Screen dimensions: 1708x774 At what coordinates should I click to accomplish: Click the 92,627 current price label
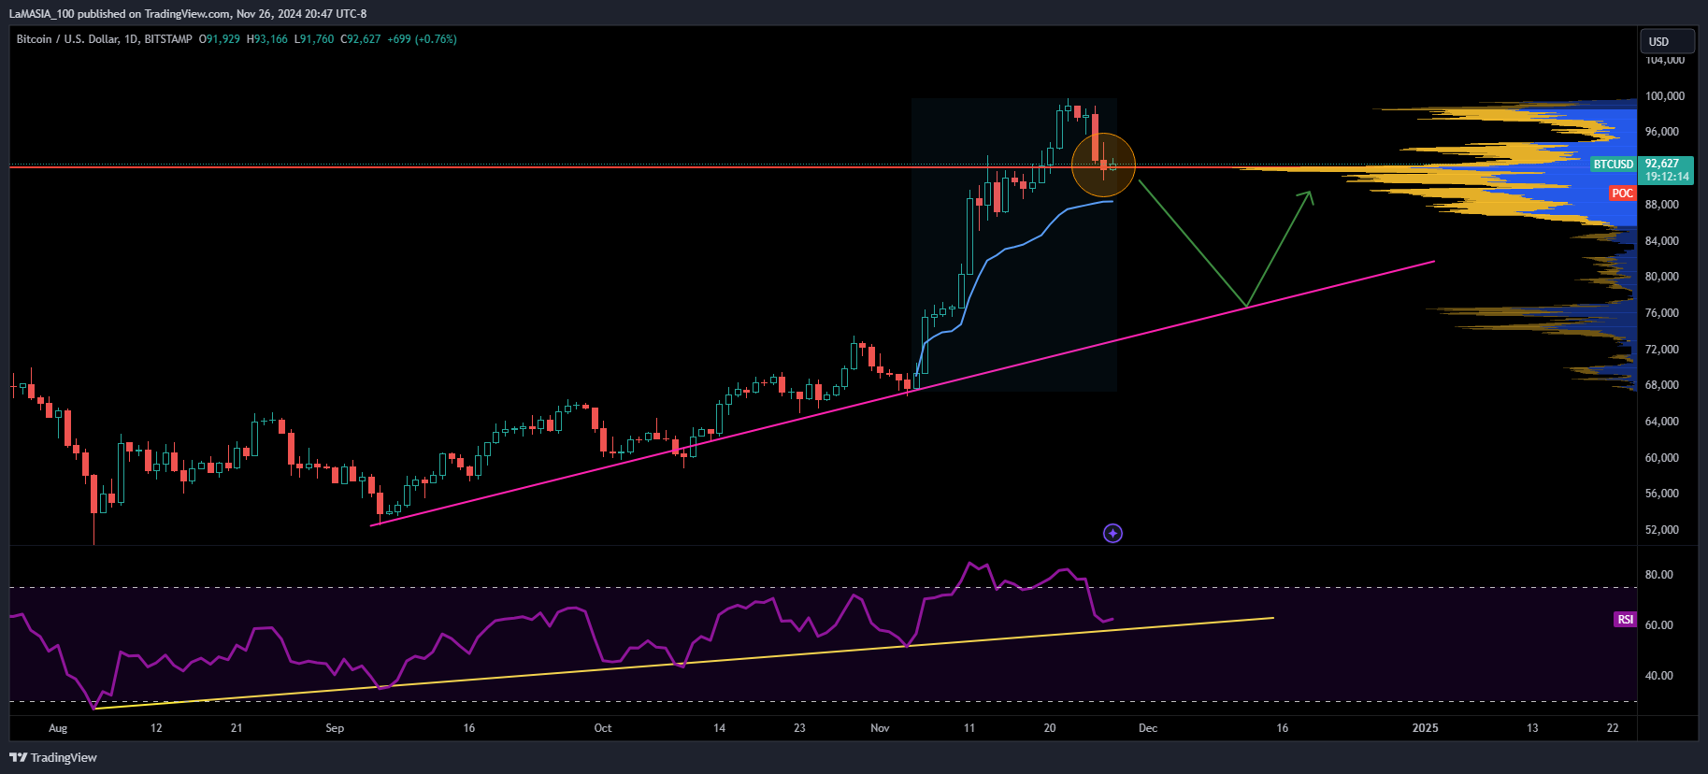tap(1662, 164)
